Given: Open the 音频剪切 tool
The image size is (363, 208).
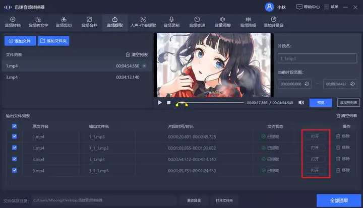Looking at the screenshot, I should click(x=64, y=22).
